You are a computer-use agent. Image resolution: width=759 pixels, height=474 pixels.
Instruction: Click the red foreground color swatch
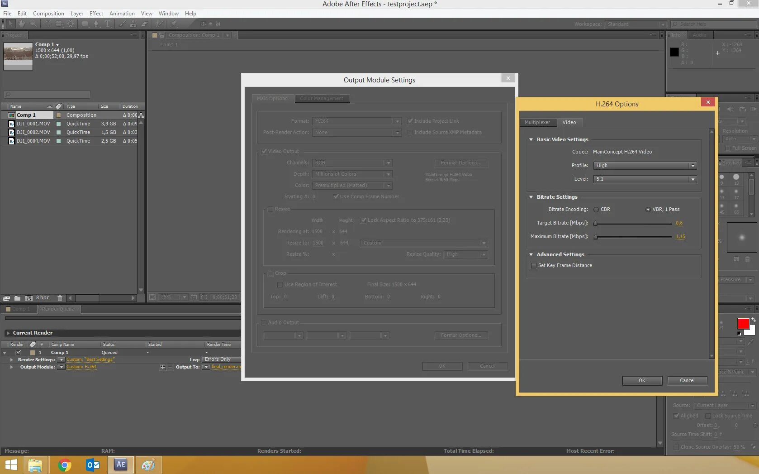pos(743,324)
